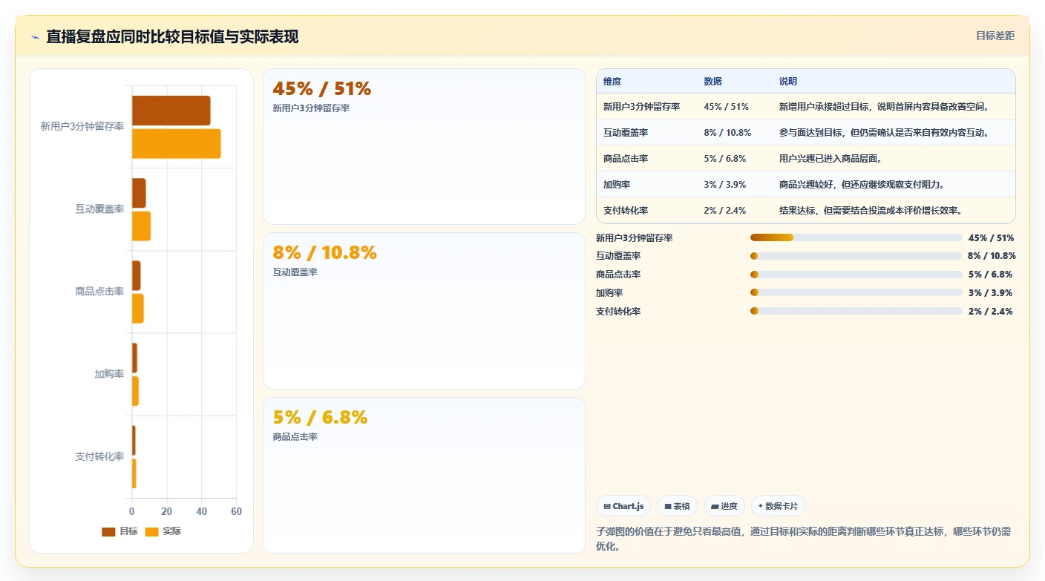Click the large 8% / 10.8% card heading
The height and width of the screenshot is (581, 1045).
click(325, 253)
